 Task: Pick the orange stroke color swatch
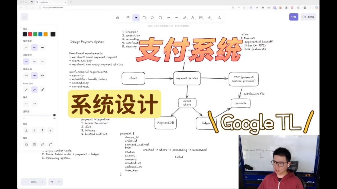46,34
